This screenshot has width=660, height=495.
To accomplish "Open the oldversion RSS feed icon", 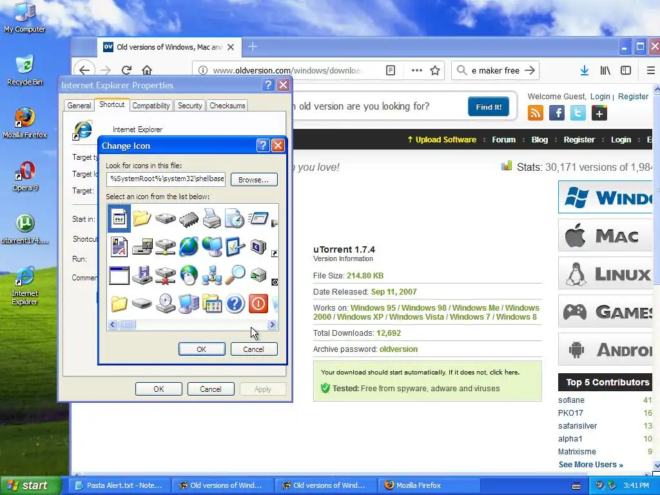I will click(536, 113).
